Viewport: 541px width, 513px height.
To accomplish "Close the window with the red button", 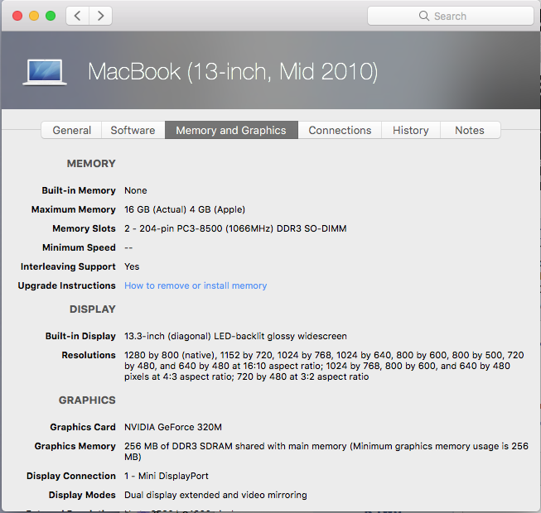I will (17, 16).
